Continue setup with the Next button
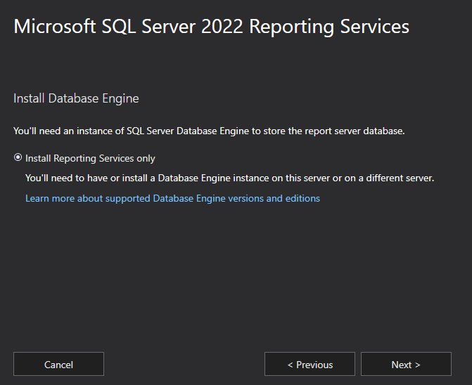Viewport: 472px width, 385px height. [x=406, y=364]
